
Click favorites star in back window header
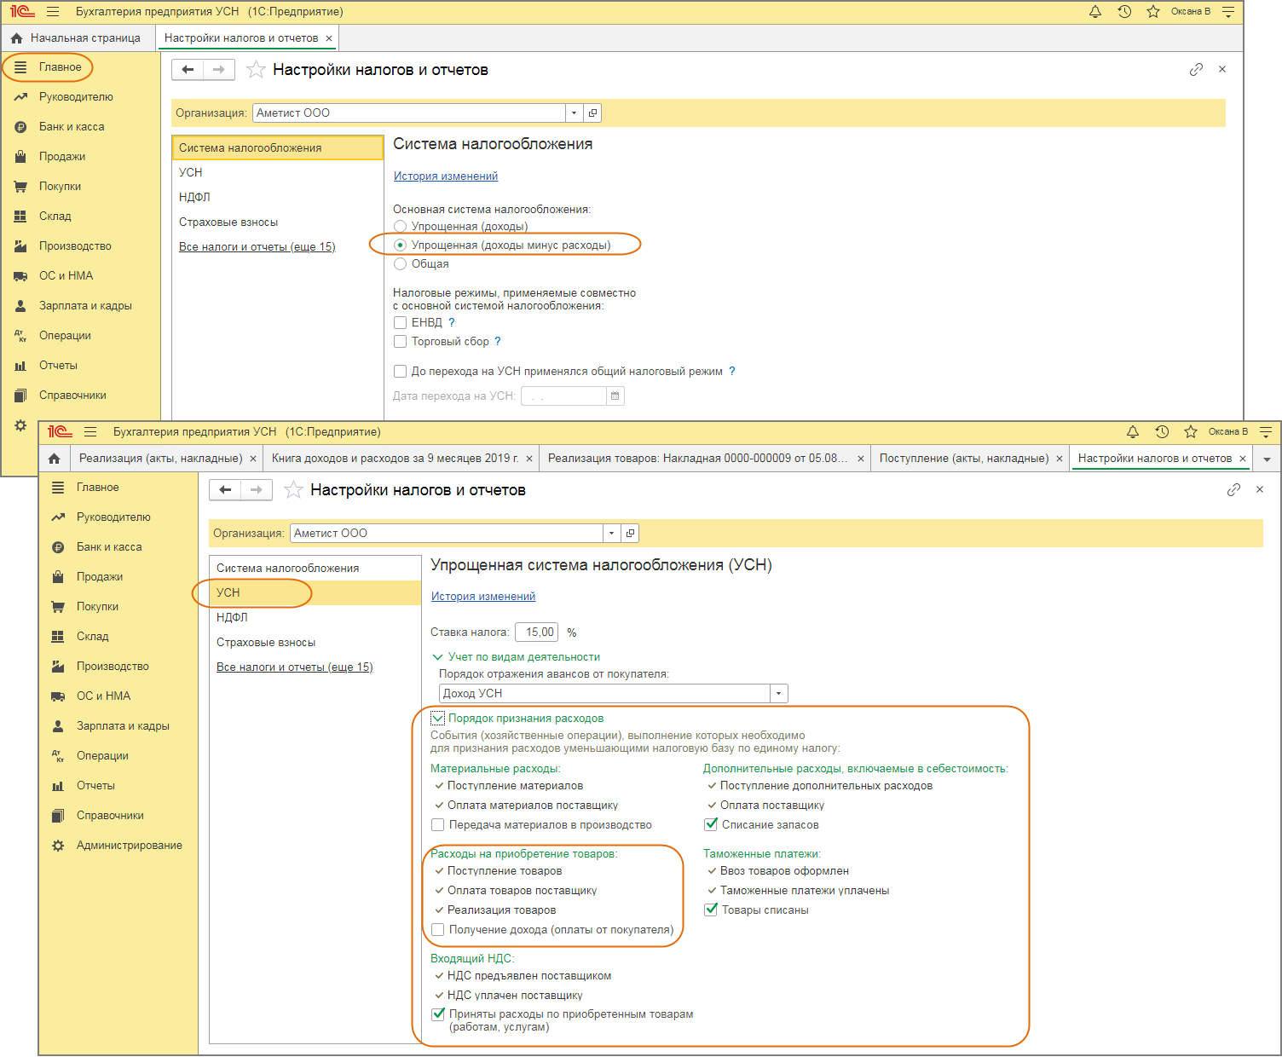tap(1153, 12)
